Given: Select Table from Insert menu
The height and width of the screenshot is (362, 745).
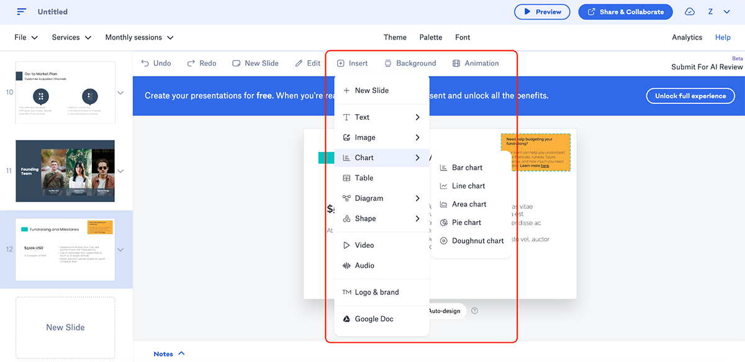Looking at the screenshot, I should pos(364,178).
